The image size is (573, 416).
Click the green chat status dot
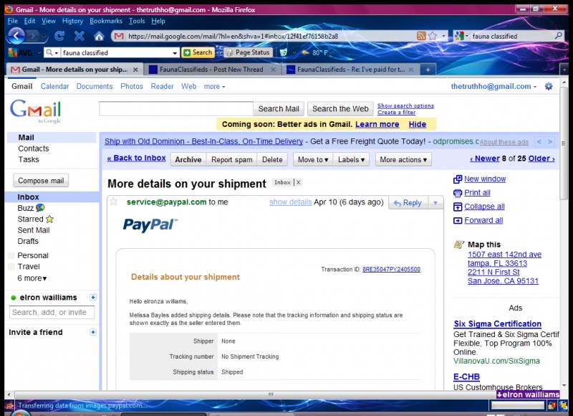(14, 298)
